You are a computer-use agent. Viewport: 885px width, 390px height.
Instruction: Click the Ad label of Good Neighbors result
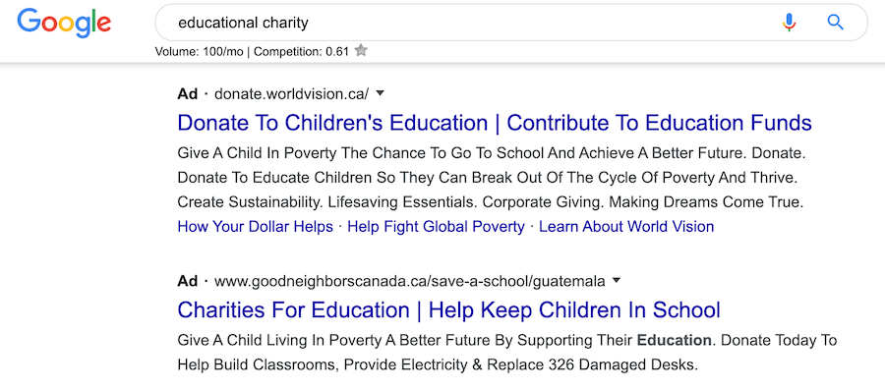pyautogui.click(x=188, y=281)
